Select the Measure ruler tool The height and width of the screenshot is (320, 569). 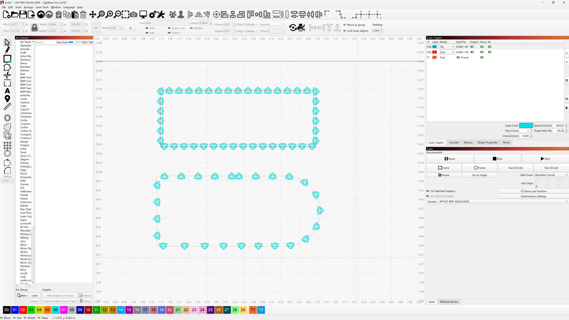coord(7,107)
